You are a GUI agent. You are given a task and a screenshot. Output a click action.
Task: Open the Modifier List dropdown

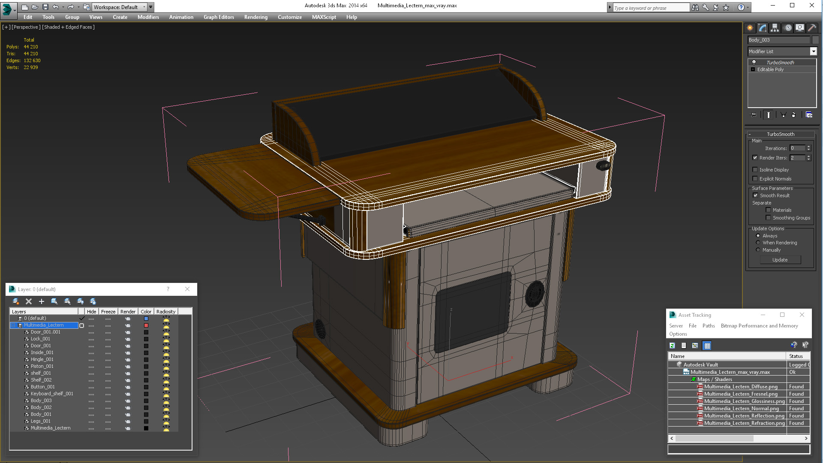[x=813, y=51]
